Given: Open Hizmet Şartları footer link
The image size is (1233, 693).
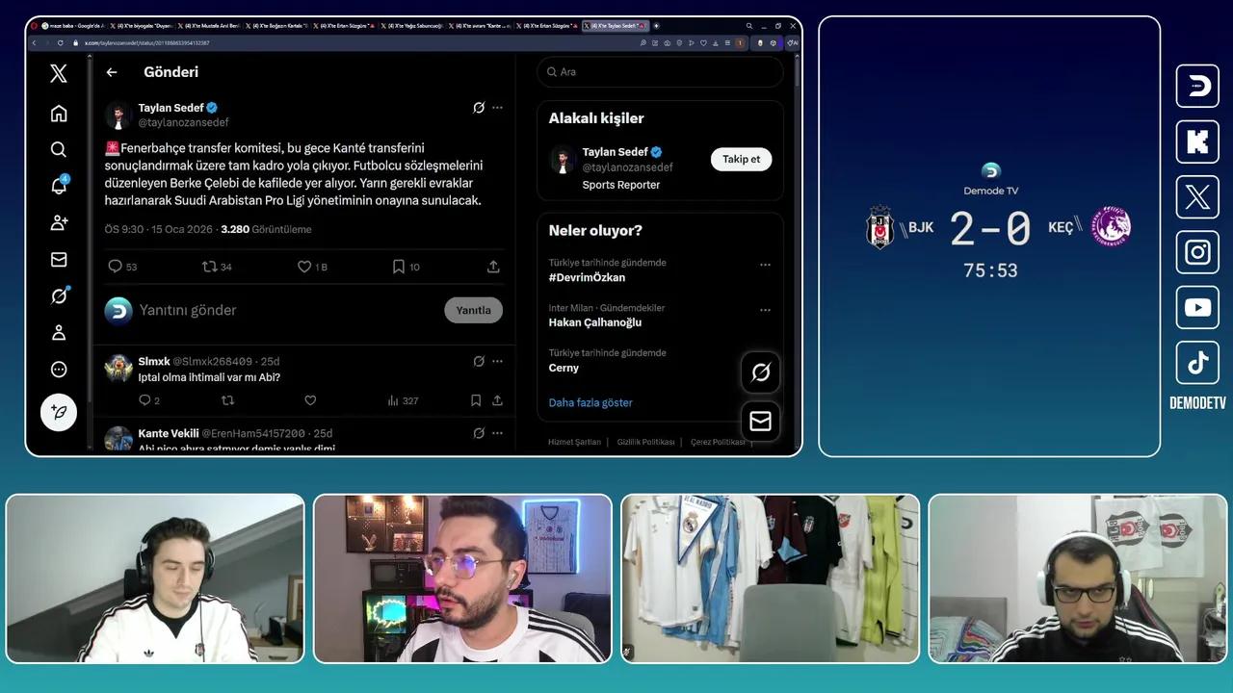Looking at the screenshot, I should click(574, 442).
